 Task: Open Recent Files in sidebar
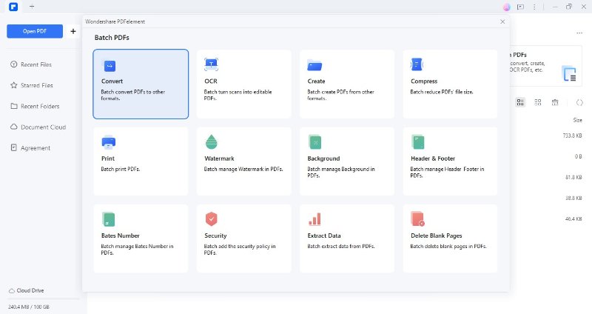(x=36, y=64)
